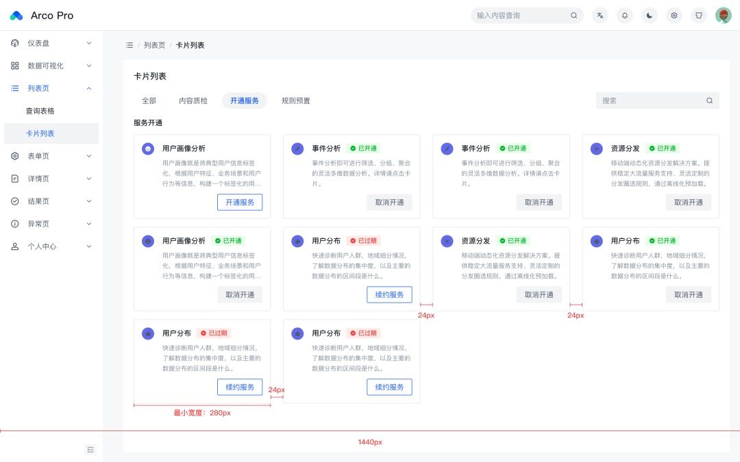This screenshot has height=462, width=740.
Task: Click the 异常页 info icon in sidebar
Action: pos(15,224)
